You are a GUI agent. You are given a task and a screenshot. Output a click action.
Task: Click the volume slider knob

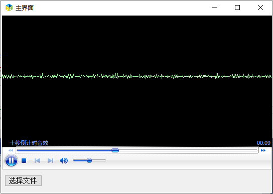[89, 160]
